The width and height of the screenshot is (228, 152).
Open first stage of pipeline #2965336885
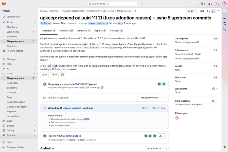[x=146, y=136]
